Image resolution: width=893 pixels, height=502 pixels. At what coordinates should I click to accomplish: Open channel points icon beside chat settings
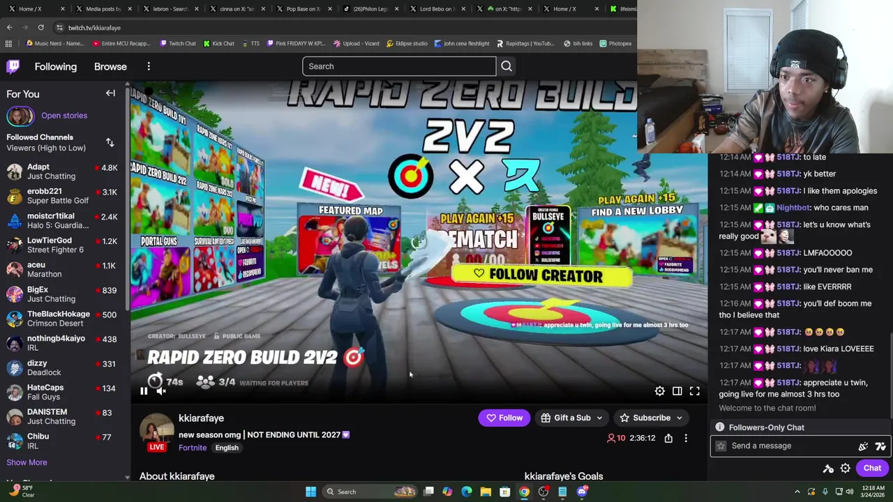tap(828, 469)
